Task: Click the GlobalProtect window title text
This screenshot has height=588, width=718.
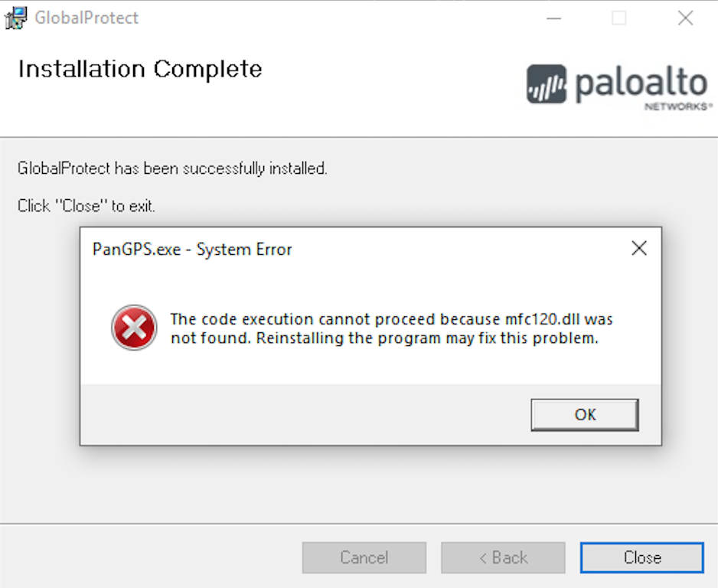Action: tap(87, 18)
